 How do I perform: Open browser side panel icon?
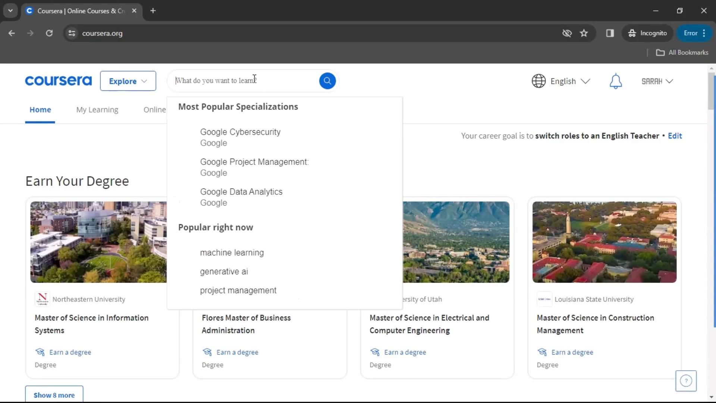click(610, 33)
